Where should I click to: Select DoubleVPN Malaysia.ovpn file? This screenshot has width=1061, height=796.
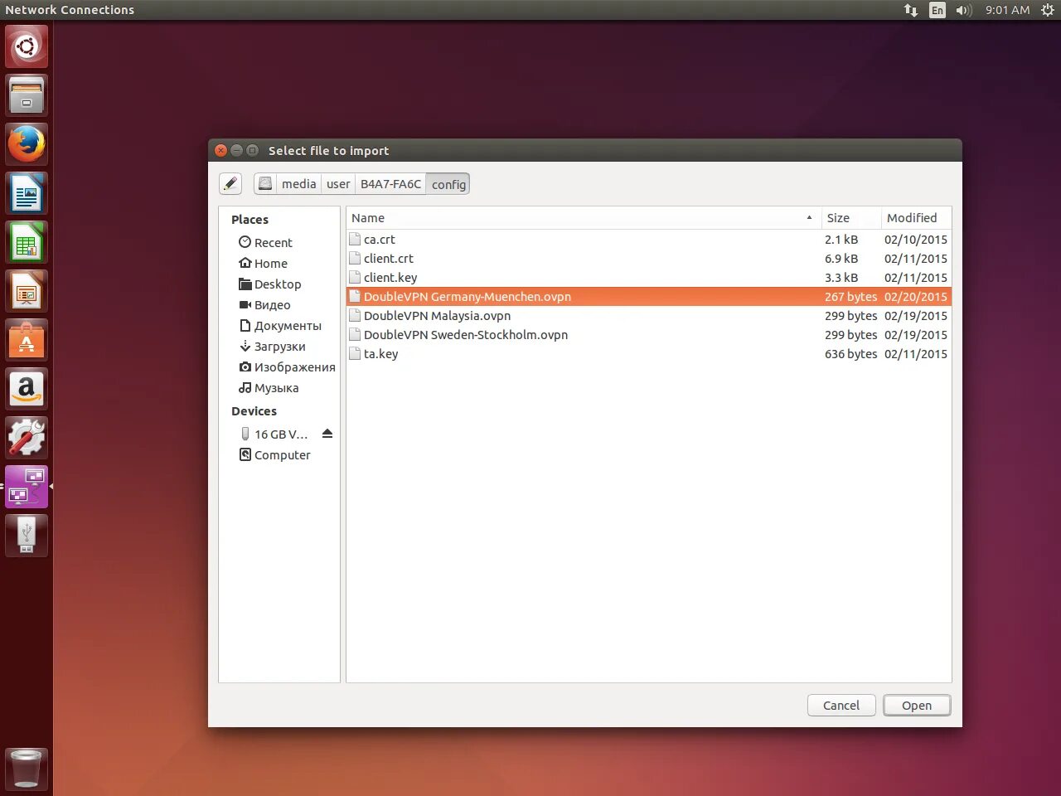point(648,316)
